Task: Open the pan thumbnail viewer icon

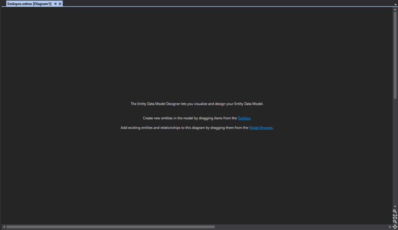Action: pyautogui.click(x=395, y=227)
